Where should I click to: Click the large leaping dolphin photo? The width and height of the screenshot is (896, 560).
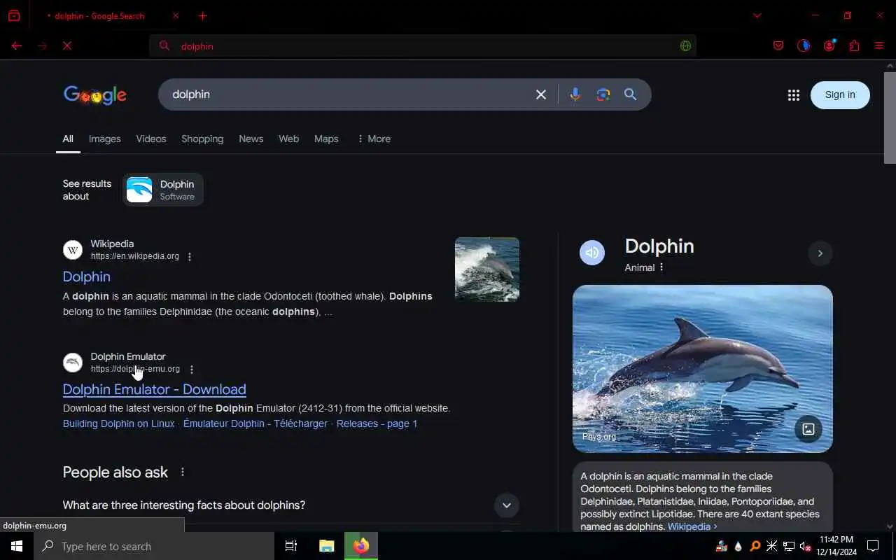click(703, 368)
